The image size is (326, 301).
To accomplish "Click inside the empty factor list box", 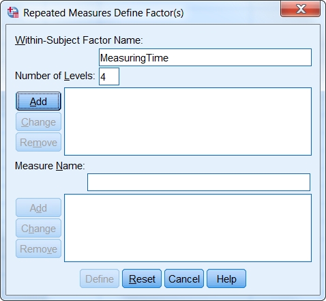I will tap(188, 121).
